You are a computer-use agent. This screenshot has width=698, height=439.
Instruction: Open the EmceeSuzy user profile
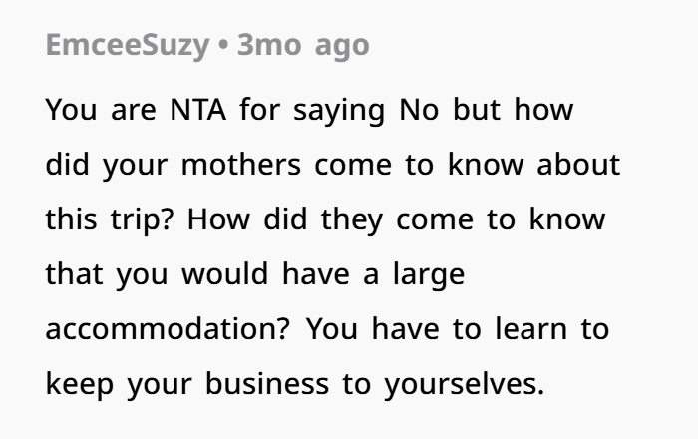[x=128, y=46]
